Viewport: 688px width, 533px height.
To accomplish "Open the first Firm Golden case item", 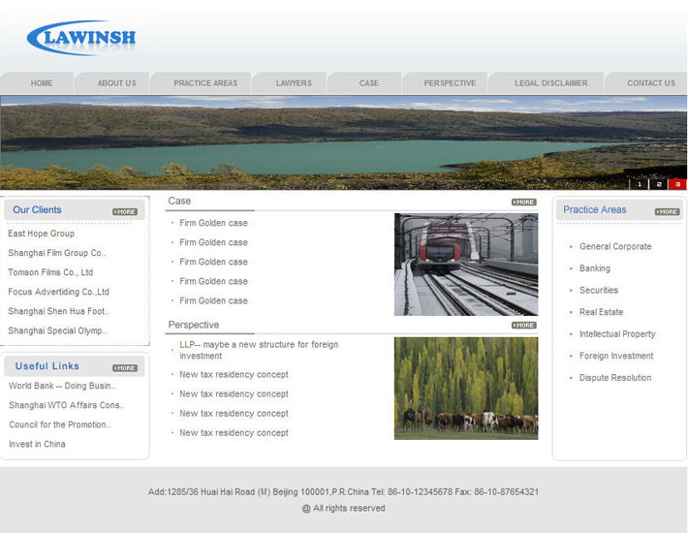I will pyautogui.click(x=213, y=223).
